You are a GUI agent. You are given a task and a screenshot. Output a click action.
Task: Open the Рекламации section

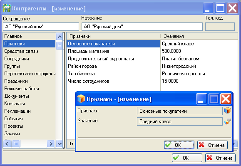pos(29,111)
